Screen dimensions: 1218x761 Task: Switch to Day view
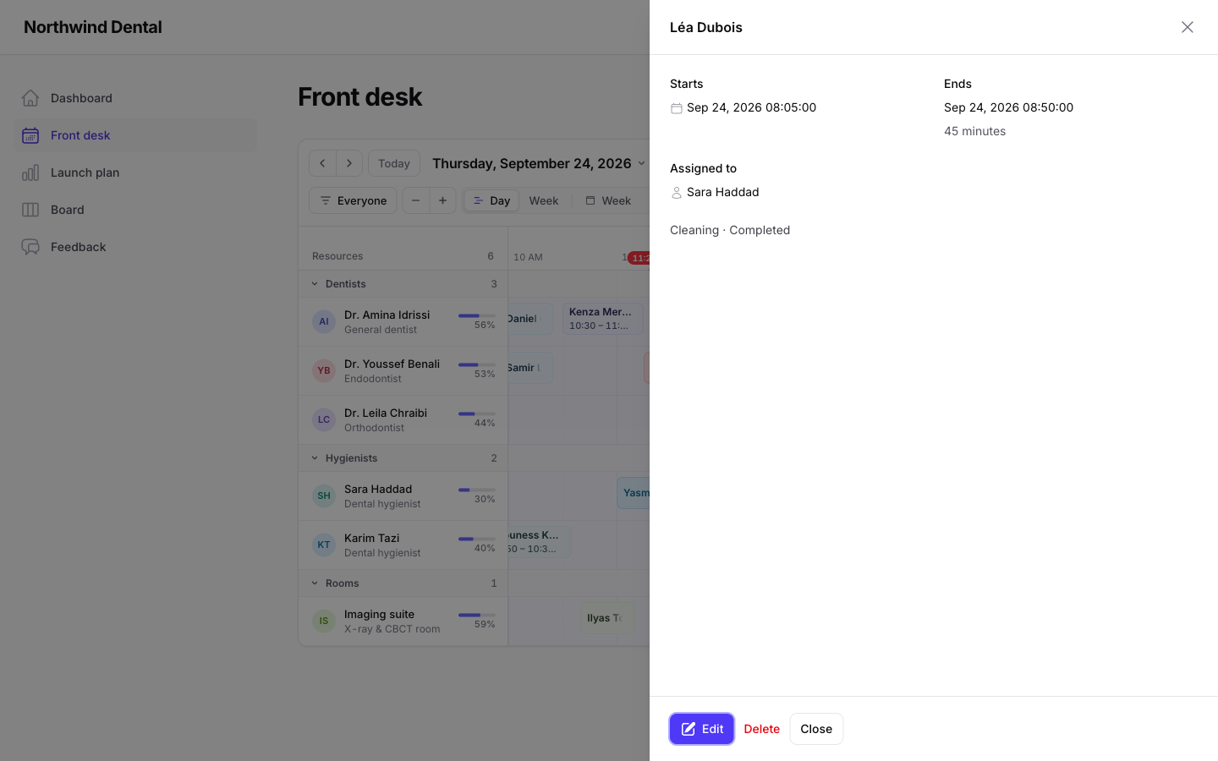point(491,200)
